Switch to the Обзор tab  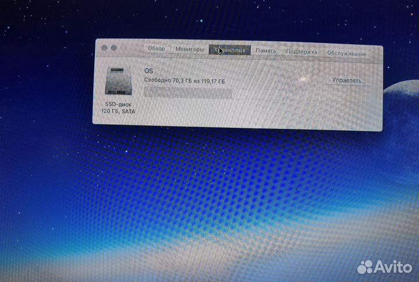click(x=157, y=49)
